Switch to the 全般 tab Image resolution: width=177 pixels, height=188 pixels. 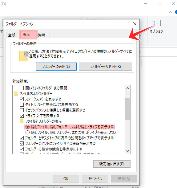[12, 35]
